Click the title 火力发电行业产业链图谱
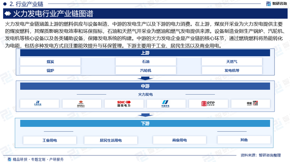The width and height of the screenshot is (290, 162). 53,13
